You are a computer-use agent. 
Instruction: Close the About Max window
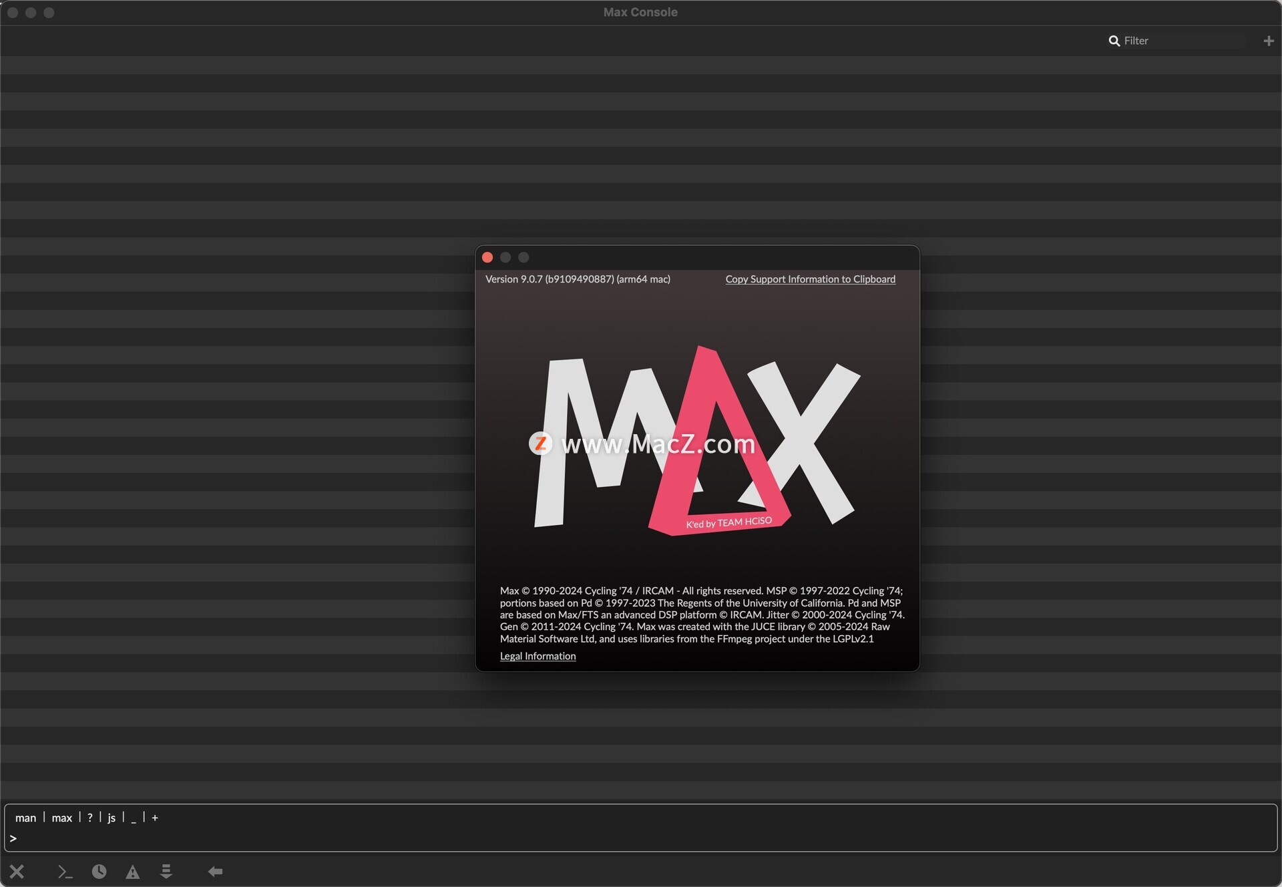[x=487, y=257]
